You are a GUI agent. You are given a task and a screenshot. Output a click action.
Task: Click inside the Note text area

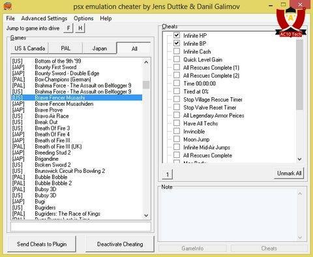[228, 215]
